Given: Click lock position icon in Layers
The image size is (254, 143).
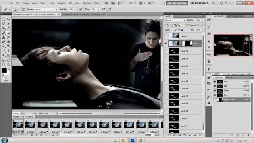Looking at the screenshot, I should pyautogui.click(x=179, y=30).
